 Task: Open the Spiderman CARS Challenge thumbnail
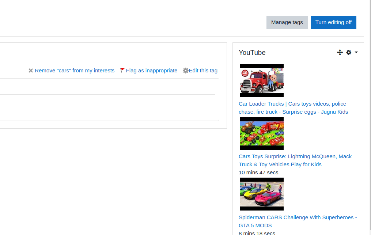[x=262, y=194]
